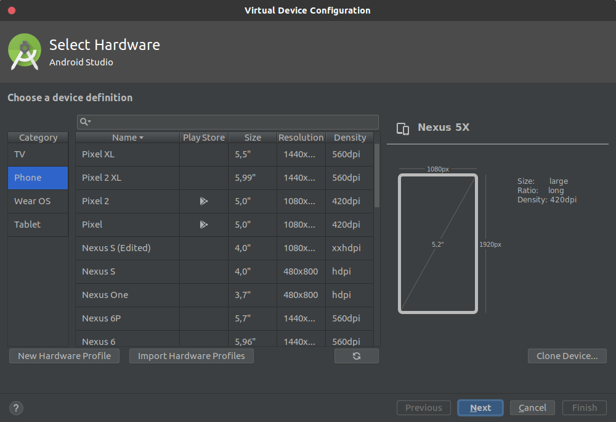Click the search magnifier icon
Image resolution: width=616 pixels, height=422 pixels.
85,122
